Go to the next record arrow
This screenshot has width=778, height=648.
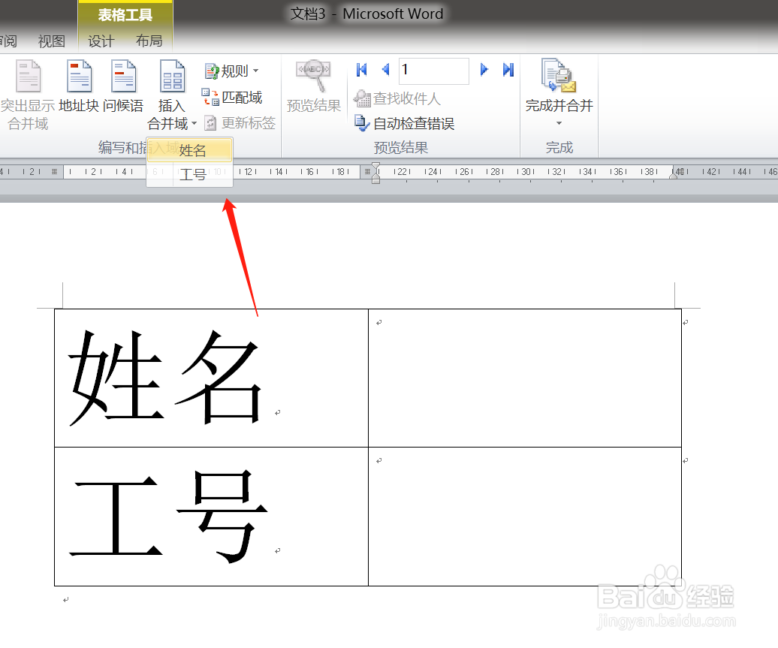(484, 69)
